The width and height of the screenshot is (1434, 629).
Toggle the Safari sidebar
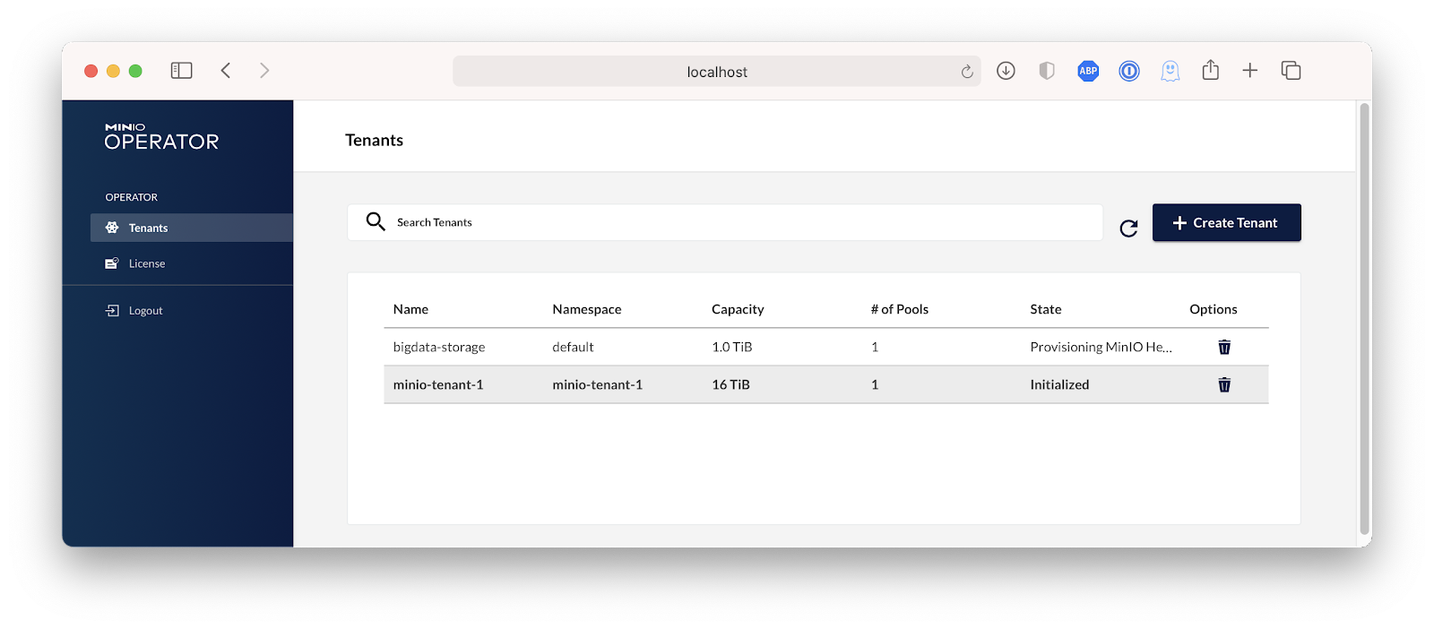point(182,70)
